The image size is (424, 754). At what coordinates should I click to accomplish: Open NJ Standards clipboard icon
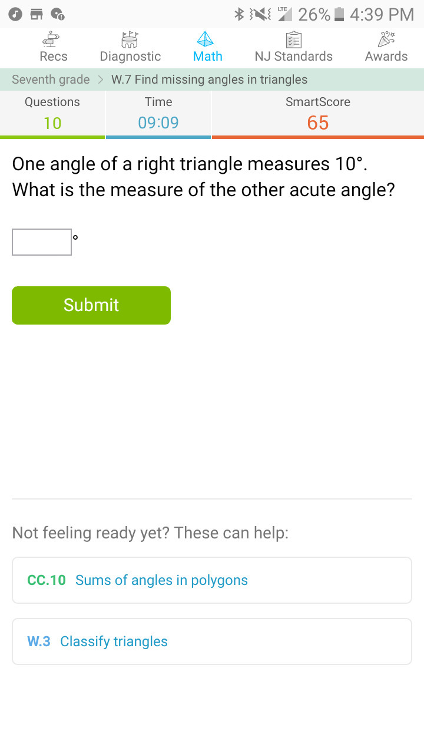293,39
